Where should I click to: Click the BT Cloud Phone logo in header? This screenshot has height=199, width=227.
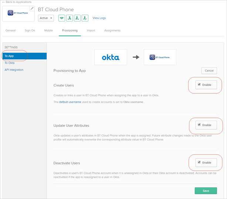tap(18, 13)
